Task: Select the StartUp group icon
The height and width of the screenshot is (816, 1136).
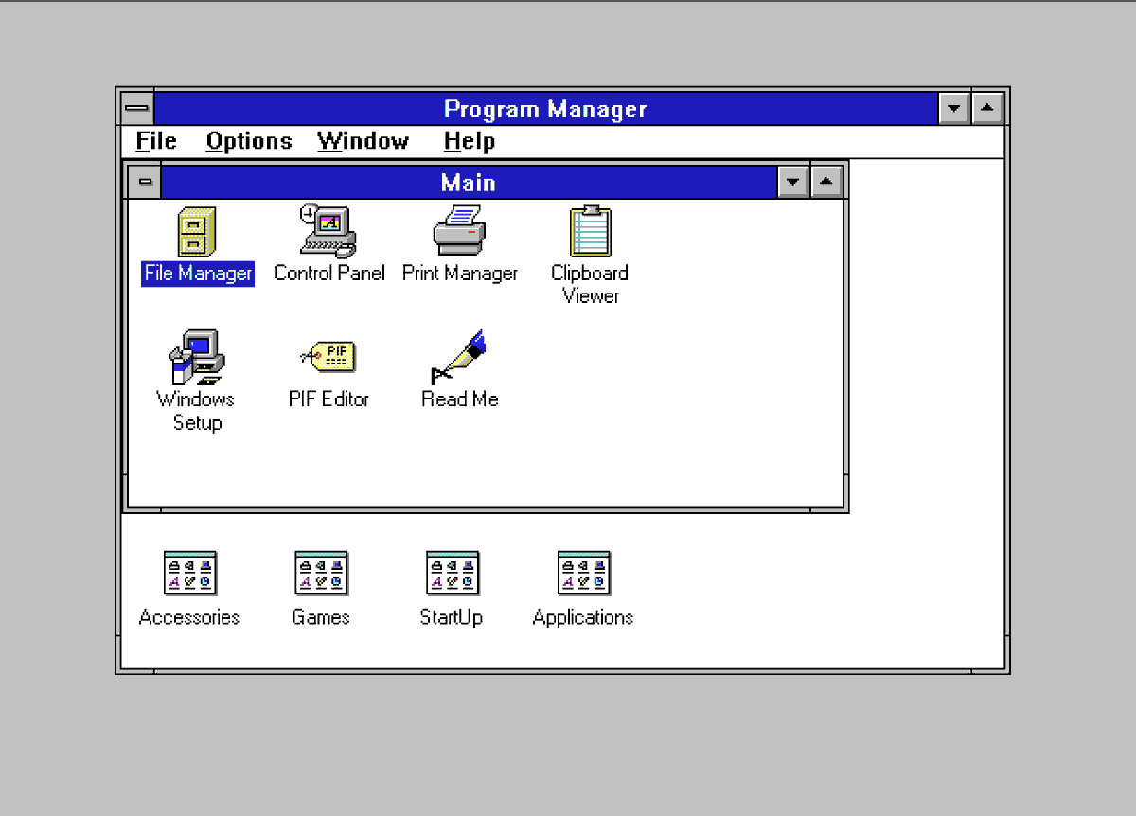Action: (x=452, y=573)
